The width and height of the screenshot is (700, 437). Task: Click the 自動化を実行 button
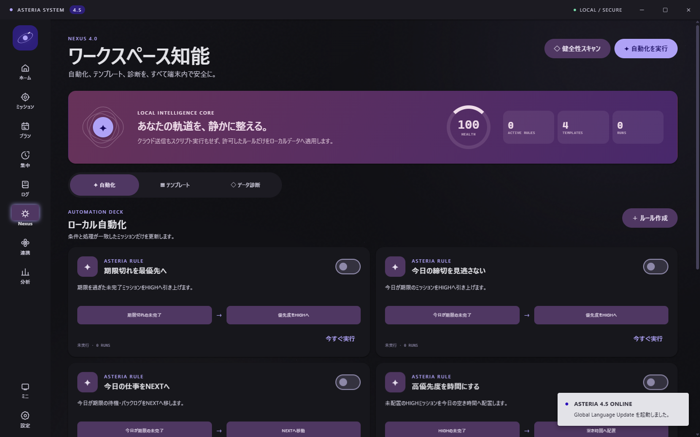(x=646, y=49)
